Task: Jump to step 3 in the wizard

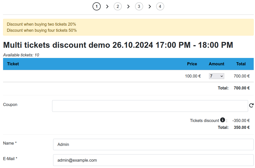Action: [139, 7]
